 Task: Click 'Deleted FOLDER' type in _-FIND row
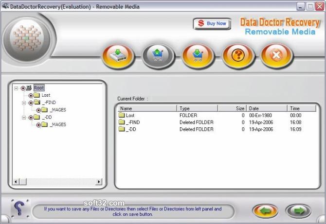pyautogui.click(x=197, y=122)
